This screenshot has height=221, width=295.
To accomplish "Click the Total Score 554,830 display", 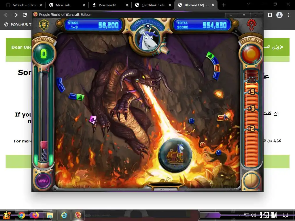I will tap(202, 25).
